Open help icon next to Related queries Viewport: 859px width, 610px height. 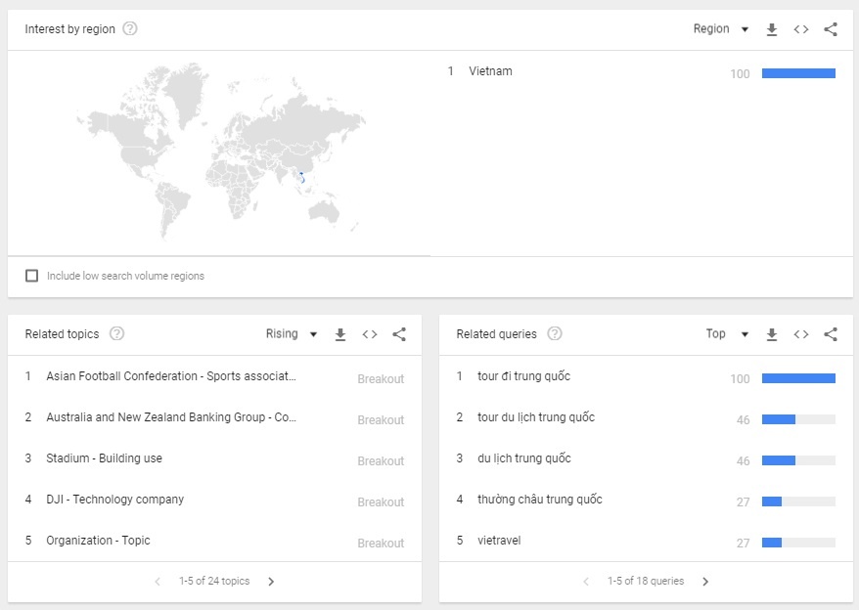(555, 334)
